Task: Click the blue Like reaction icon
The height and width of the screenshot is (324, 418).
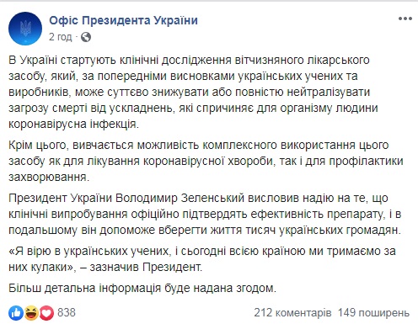Action: [x=16, y=313]
